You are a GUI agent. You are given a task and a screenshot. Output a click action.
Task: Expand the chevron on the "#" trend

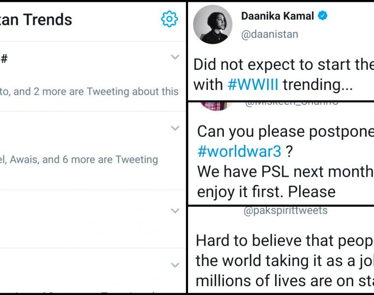[175, 58]
